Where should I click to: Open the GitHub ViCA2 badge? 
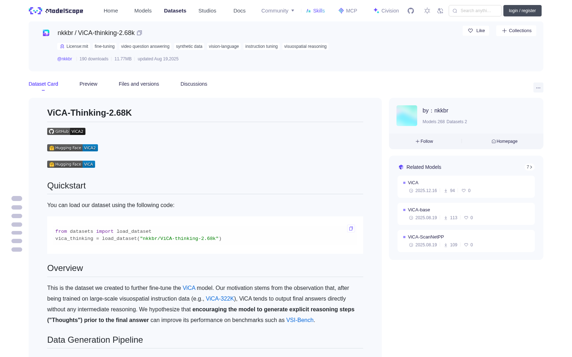[x=66, y=131]
